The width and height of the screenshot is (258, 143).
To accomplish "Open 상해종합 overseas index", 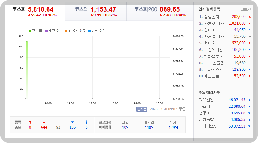I will (x=206, y=120).
